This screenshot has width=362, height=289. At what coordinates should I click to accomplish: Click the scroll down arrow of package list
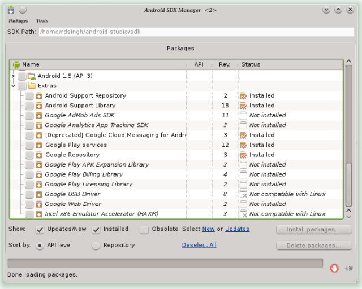coord(349,217)
